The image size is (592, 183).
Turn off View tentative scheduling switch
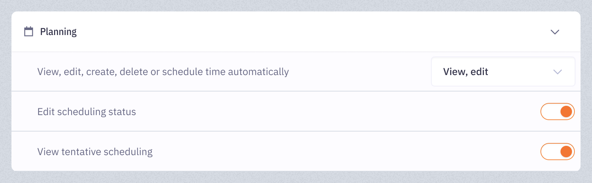point(557,152)
